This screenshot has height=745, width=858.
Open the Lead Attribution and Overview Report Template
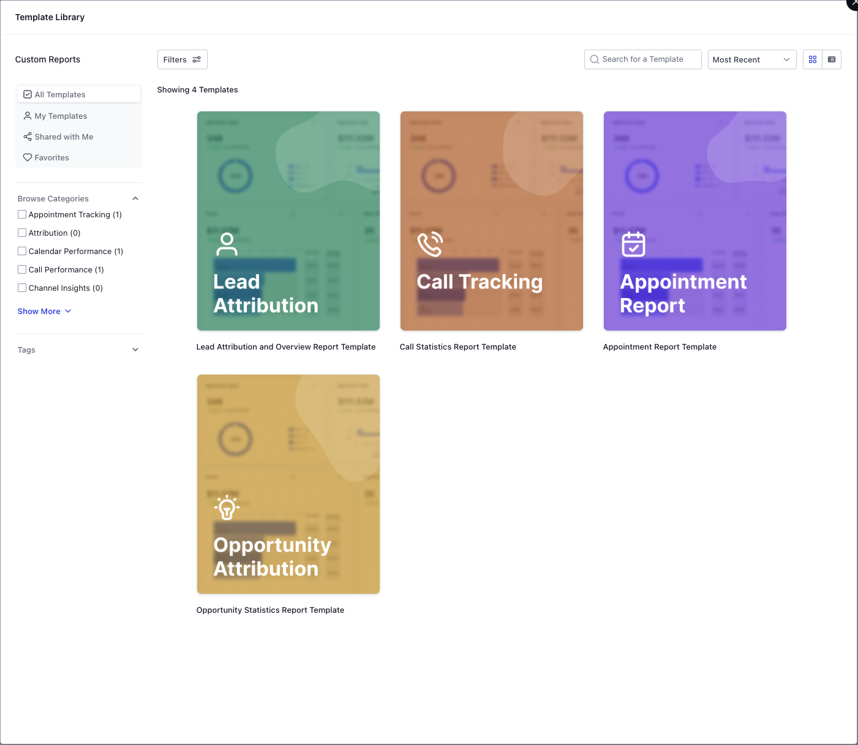click(x=288, y=220)
